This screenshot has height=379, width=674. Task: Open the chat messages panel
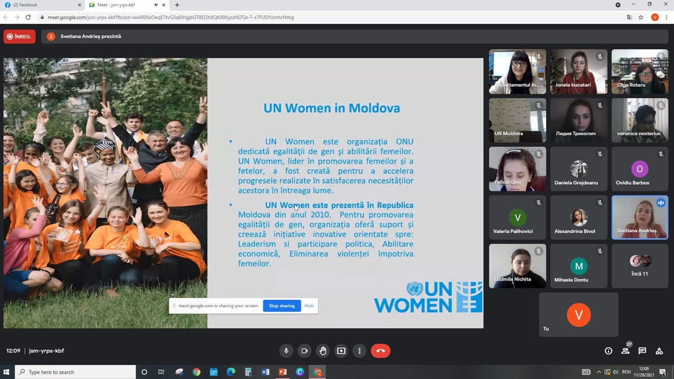[x=642, y=351]
